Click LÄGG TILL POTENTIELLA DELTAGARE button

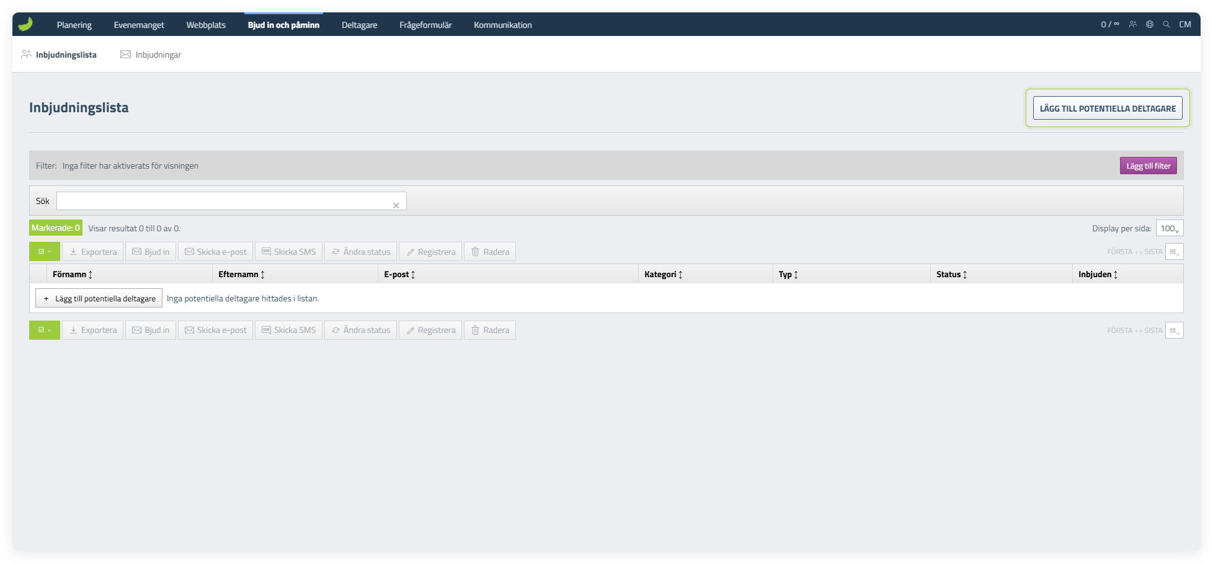tap(1108, 108)
